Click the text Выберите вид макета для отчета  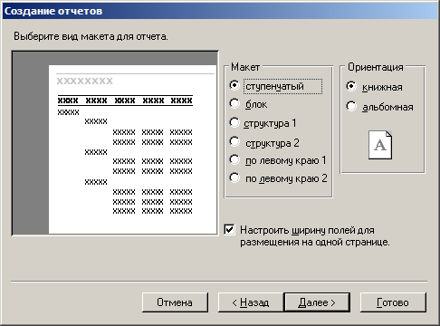(x=91, y=36)
